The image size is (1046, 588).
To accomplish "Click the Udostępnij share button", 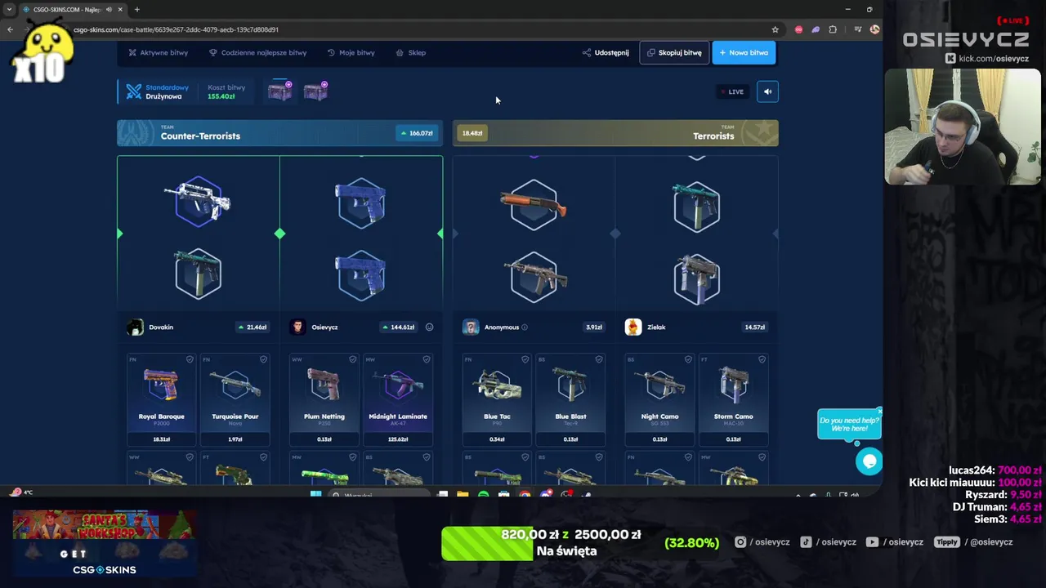I will tap(606, 52).
